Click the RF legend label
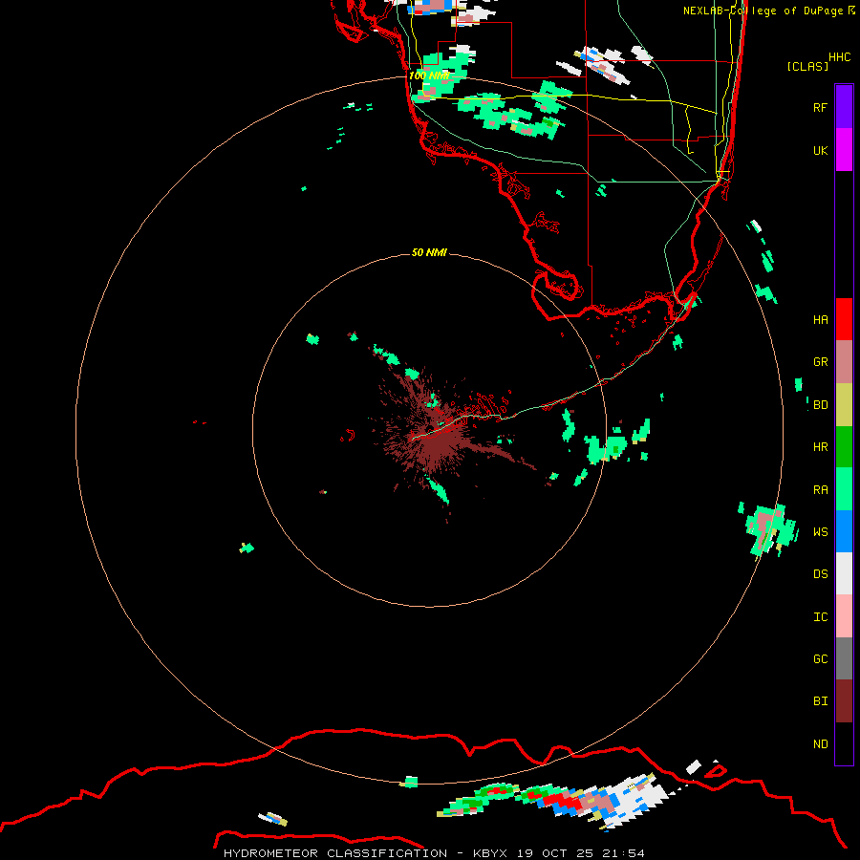The height and width of the screenshot is (860, 860). click(820, 107)
